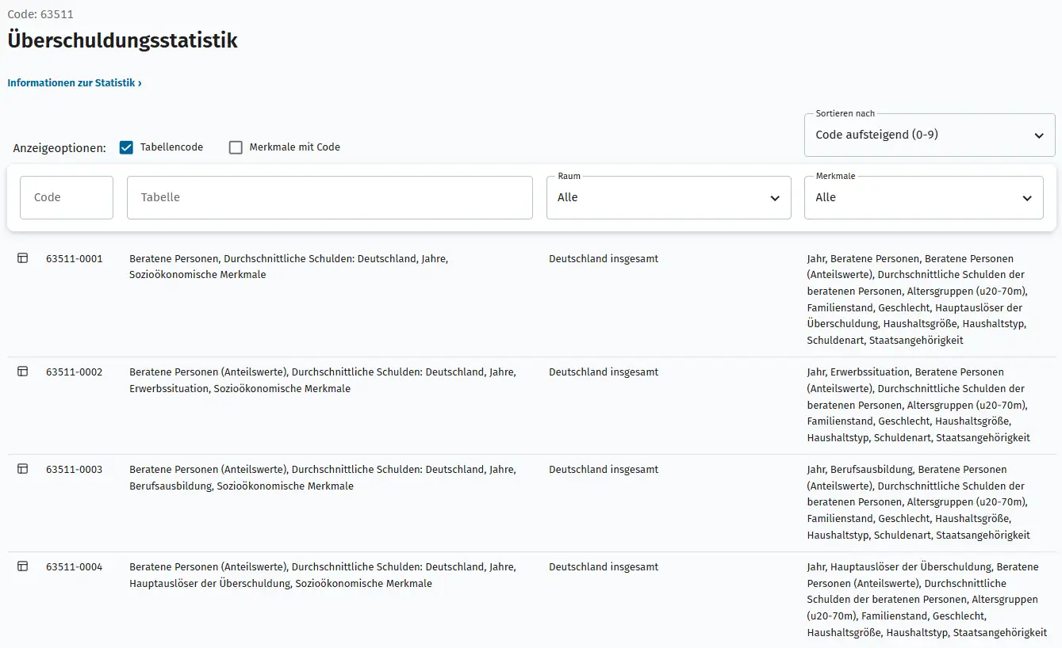
Task: Open table titled Beratene Personen, Durchschnittliche Schulden
Action: click(x=288, y=266)
